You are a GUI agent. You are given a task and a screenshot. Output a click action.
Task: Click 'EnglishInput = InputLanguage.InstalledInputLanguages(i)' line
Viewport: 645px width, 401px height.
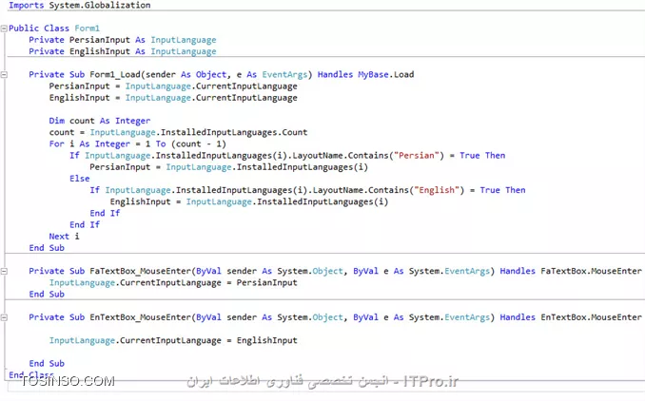point(249,201)
